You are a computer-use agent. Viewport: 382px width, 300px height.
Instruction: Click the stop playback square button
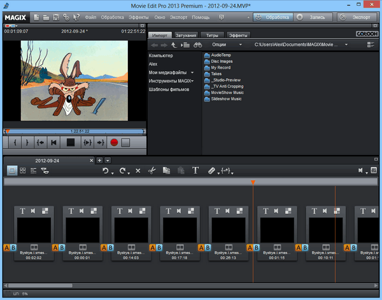click(x=71, y=142)
